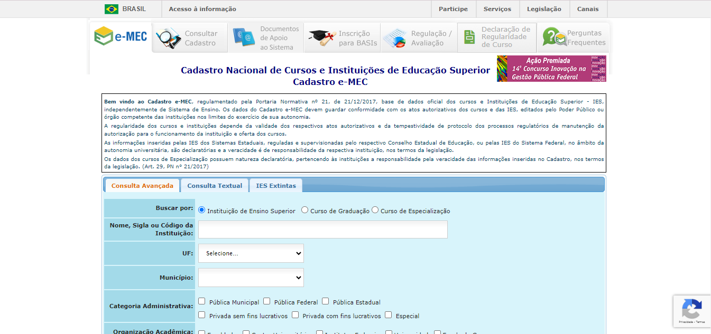The image size is (711, 334).
Task: Open the Legislação menu item
Action: pos(544,9)
